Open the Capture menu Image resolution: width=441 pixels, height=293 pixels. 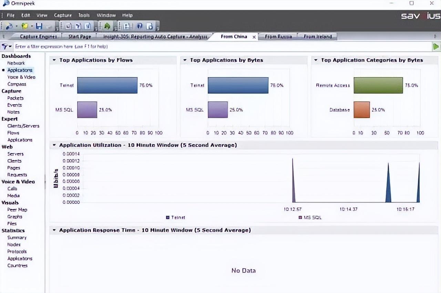63,15
